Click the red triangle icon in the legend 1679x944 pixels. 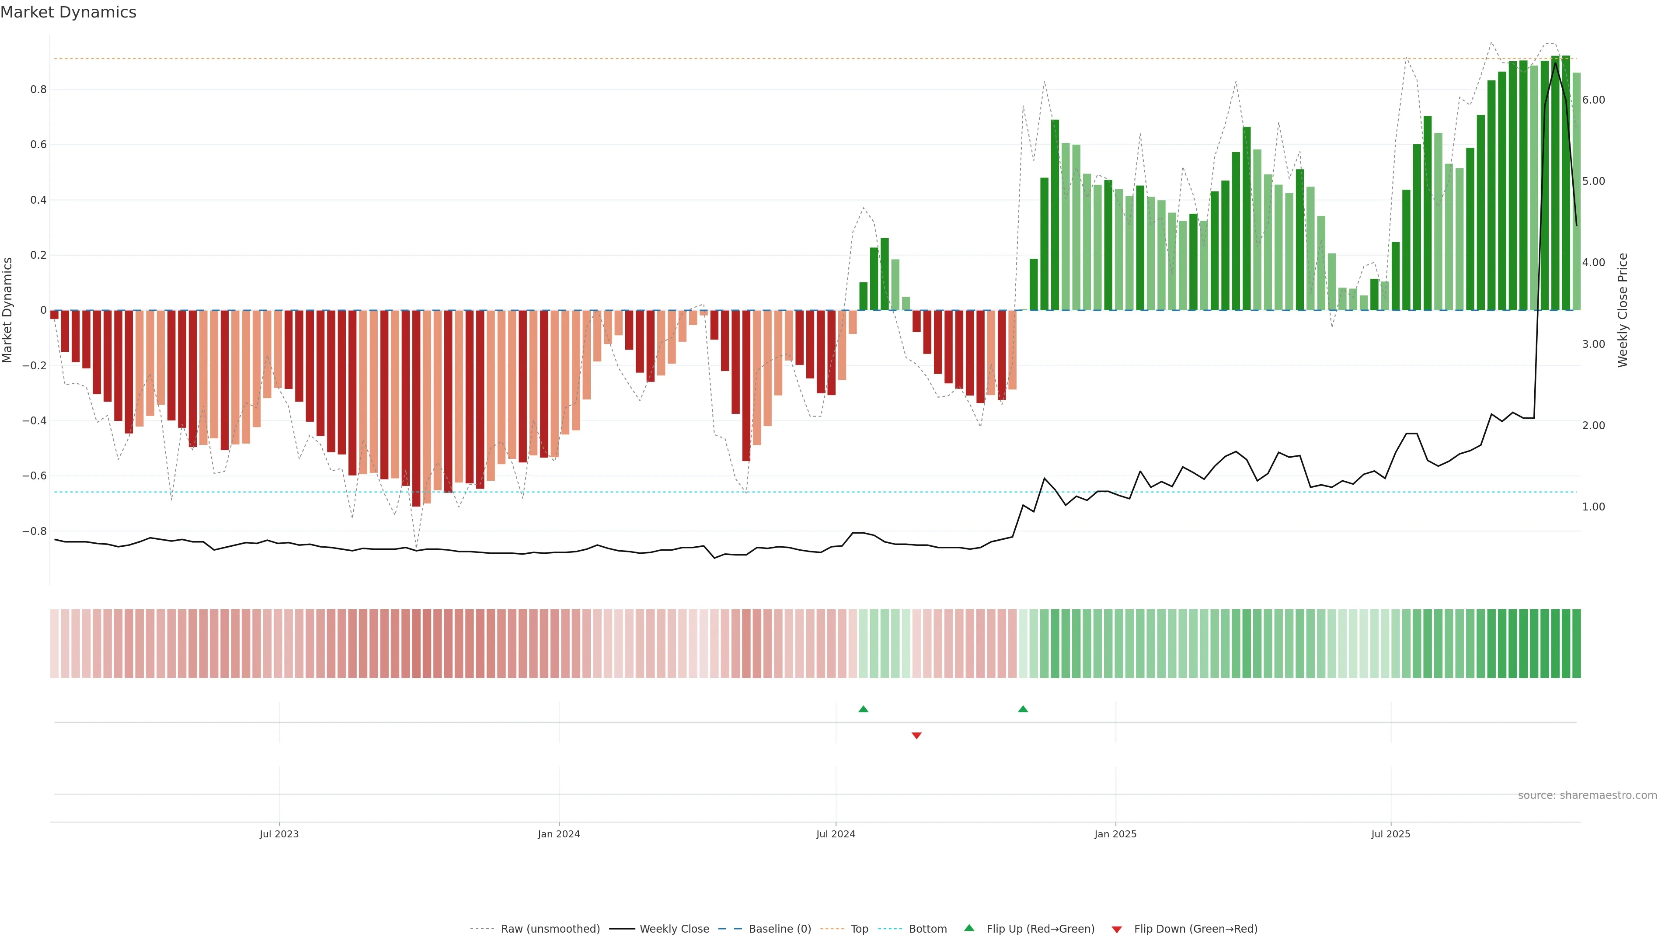[1117, 929]
